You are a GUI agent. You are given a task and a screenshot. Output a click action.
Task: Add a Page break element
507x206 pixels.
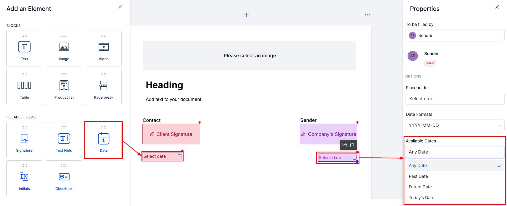click(104, 87)
